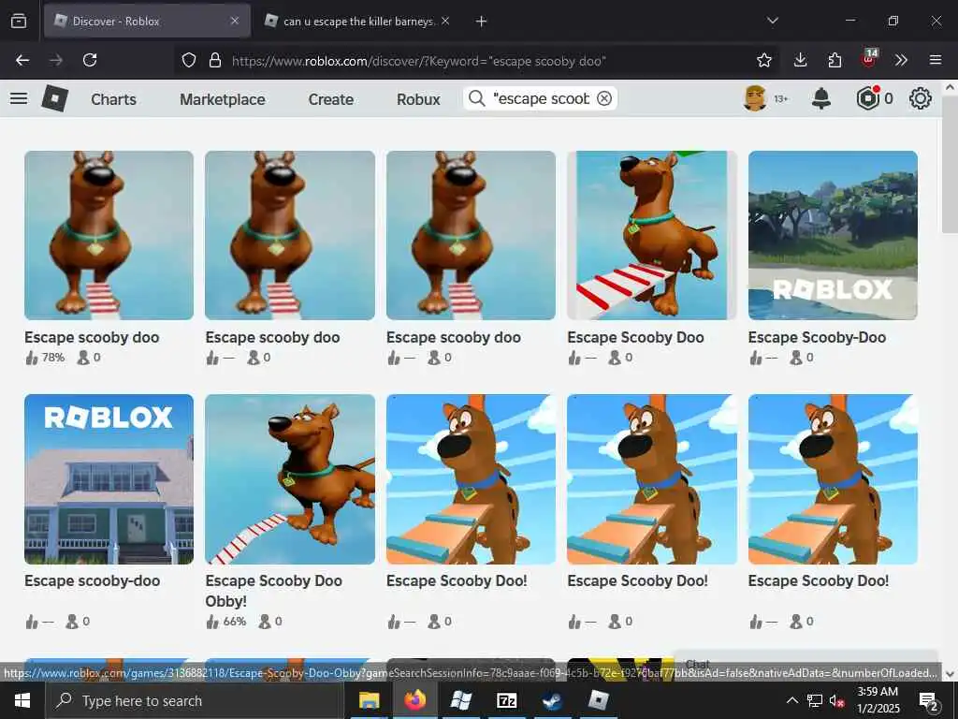Open File Explorer from taskbar

369,700
